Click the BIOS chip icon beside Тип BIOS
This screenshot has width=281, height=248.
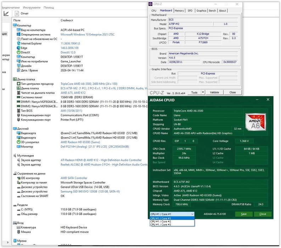(x=18, y=111)
